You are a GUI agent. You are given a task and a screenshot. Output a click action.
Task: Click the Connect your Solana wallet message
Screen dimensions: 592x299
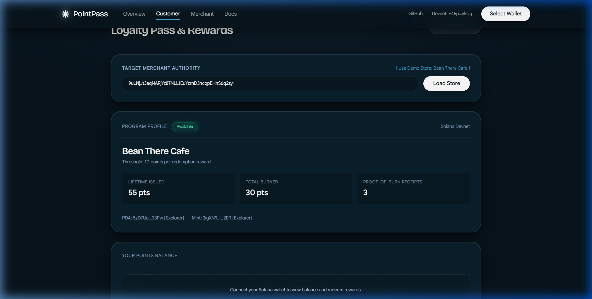[x=296, y=290]
